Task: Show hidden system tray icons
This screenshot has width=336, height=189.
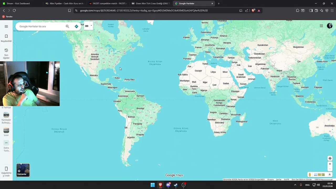Action: tap(295, 185)
